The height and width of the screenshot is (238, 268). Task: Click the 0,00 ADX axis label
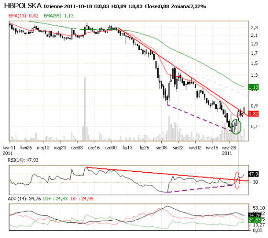tap(257, 230)
